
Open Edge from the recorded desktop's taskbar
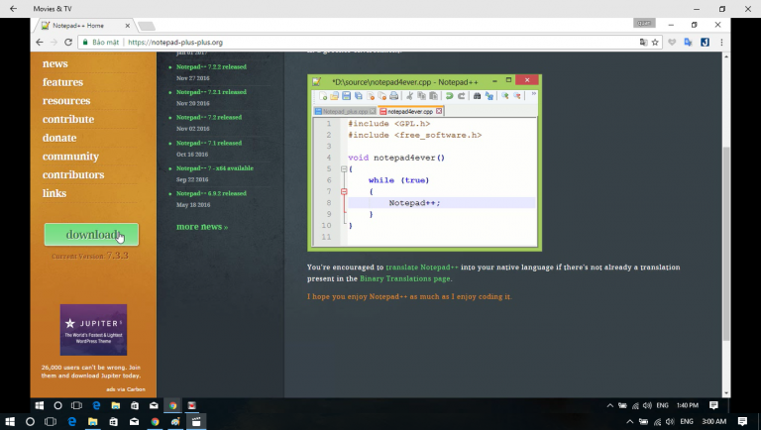click(x=96, y=405)
